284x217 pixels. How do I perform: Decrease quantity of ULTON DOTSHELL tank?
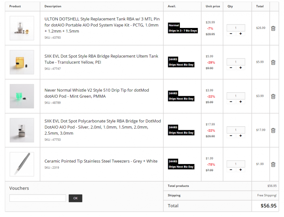pyautogui.click(x=231, y=34)
